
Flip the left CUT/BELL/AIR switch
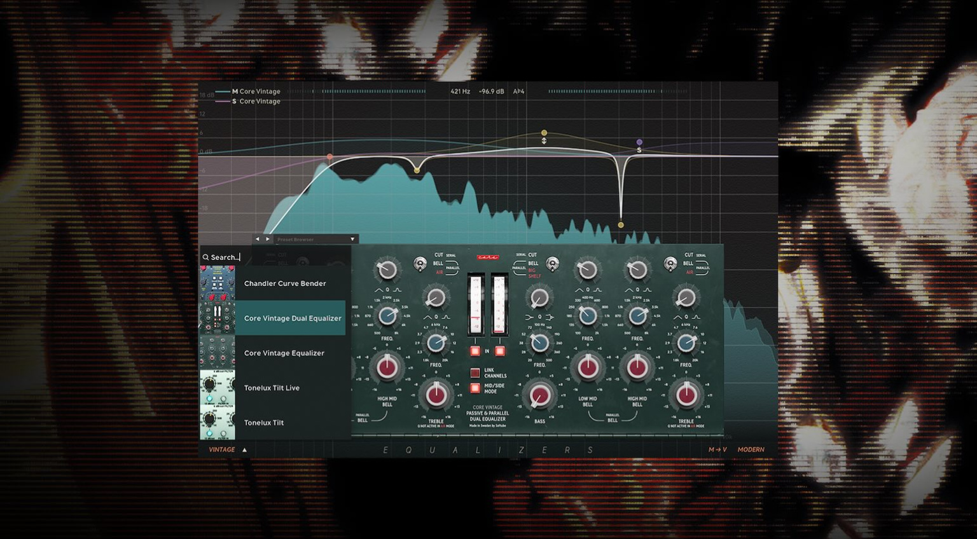pyautogui.click(x=420, y=264)
